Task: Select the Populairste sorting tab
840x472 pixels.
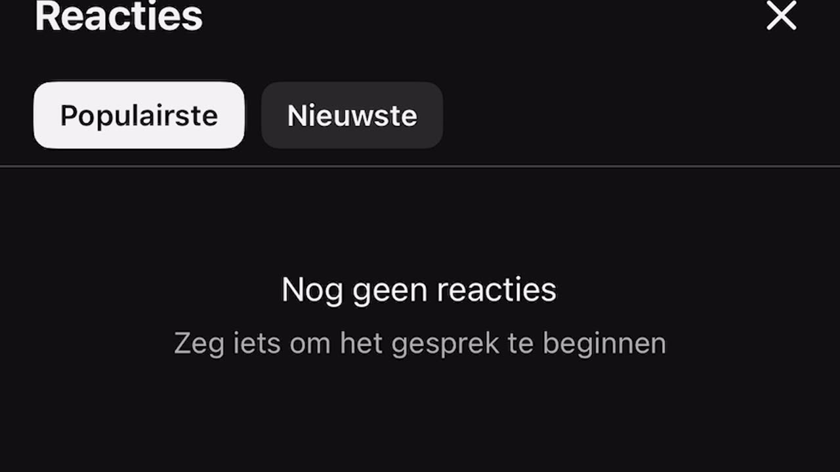Action: click(139, 115)
